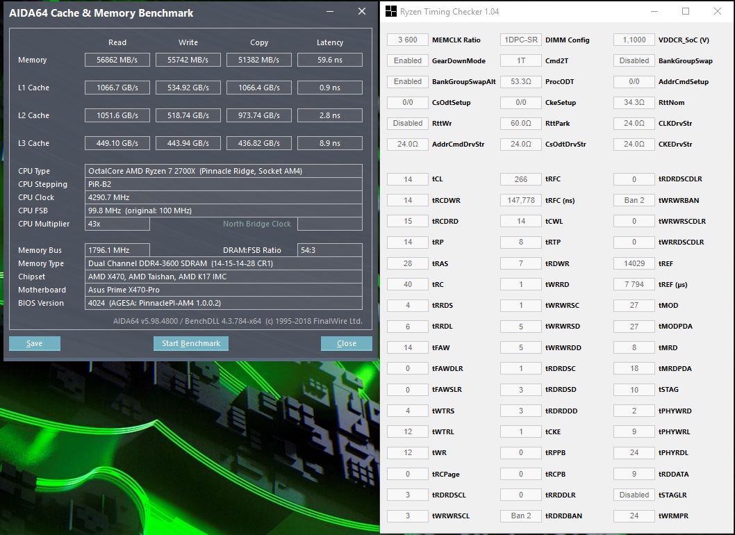Close the AIDA64 benchmark dialog

(x=347, y=343)
